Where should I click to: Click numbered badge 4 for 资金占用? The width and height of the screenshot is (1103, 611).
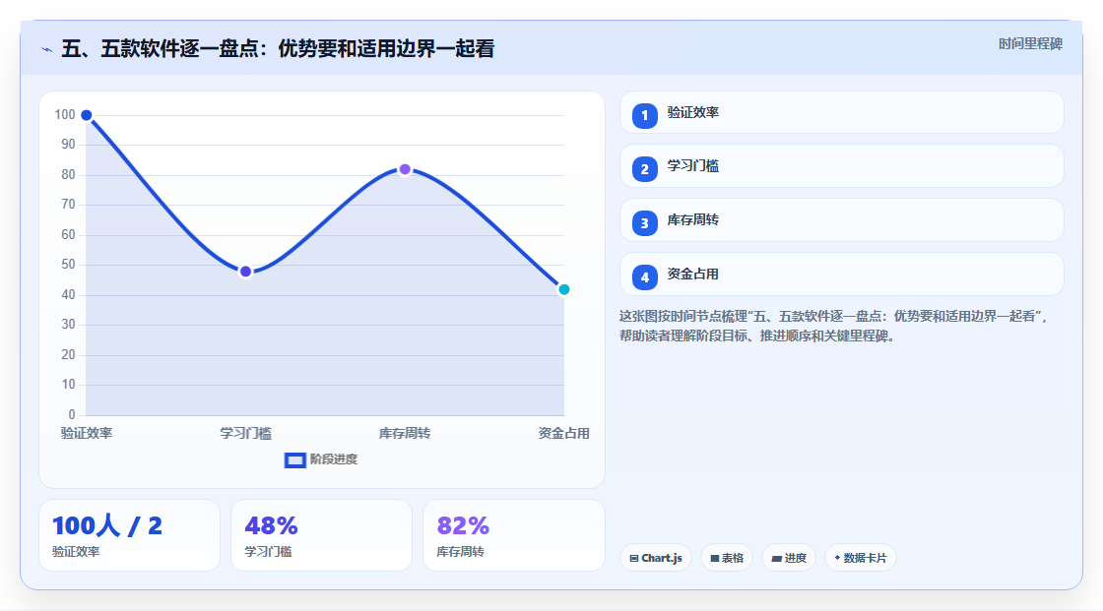coord(644,277)
